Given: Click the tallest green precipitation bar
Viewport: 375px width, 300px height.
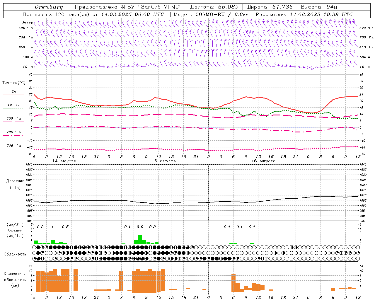Looking at the screenshot, I should point(140,239).
